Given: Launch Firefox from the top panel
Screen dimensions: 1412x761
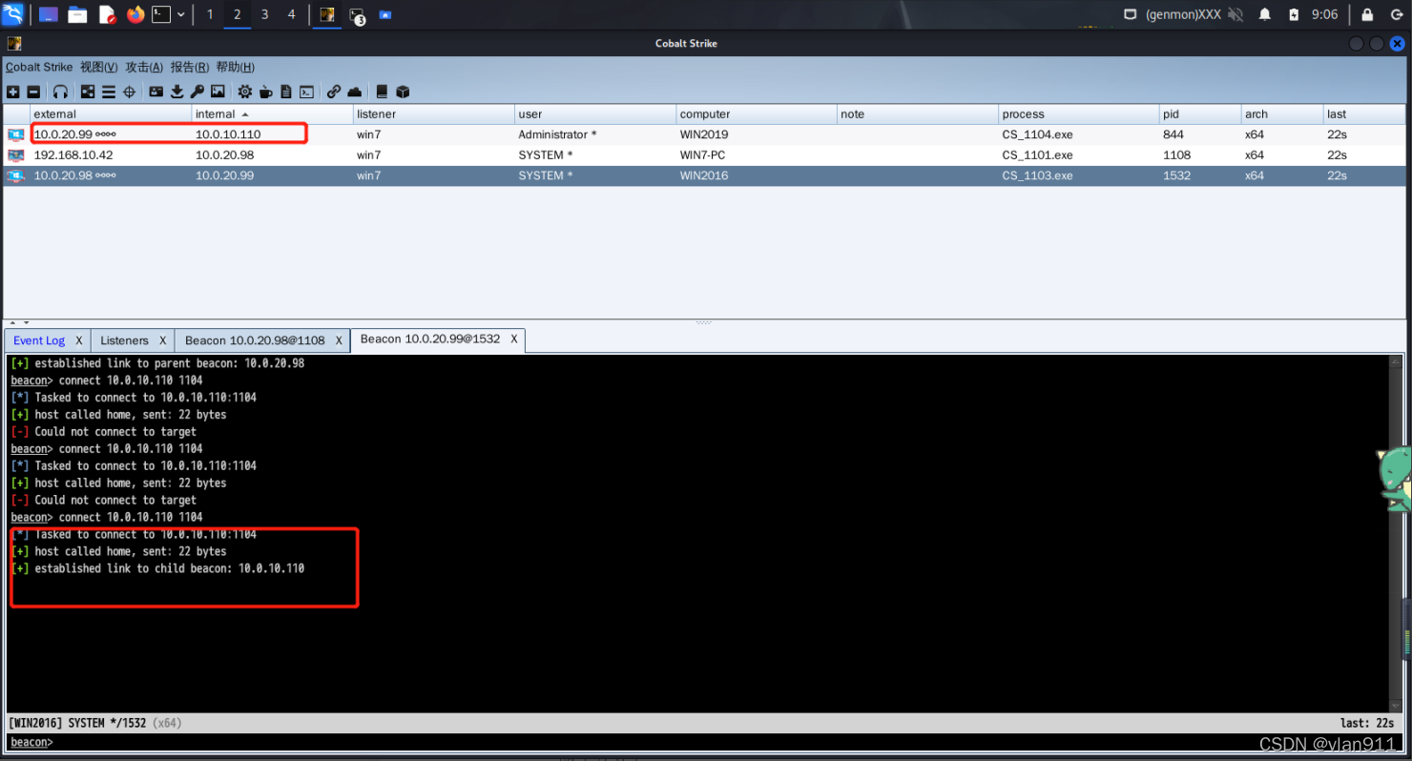Looking at the screenshot, I should point(135,14).
